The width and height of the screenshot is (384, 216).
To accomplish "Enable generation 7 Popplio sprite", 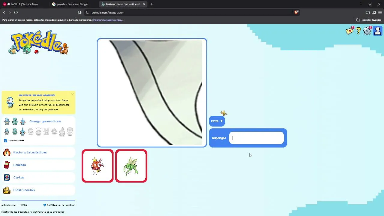I will 54,131.
